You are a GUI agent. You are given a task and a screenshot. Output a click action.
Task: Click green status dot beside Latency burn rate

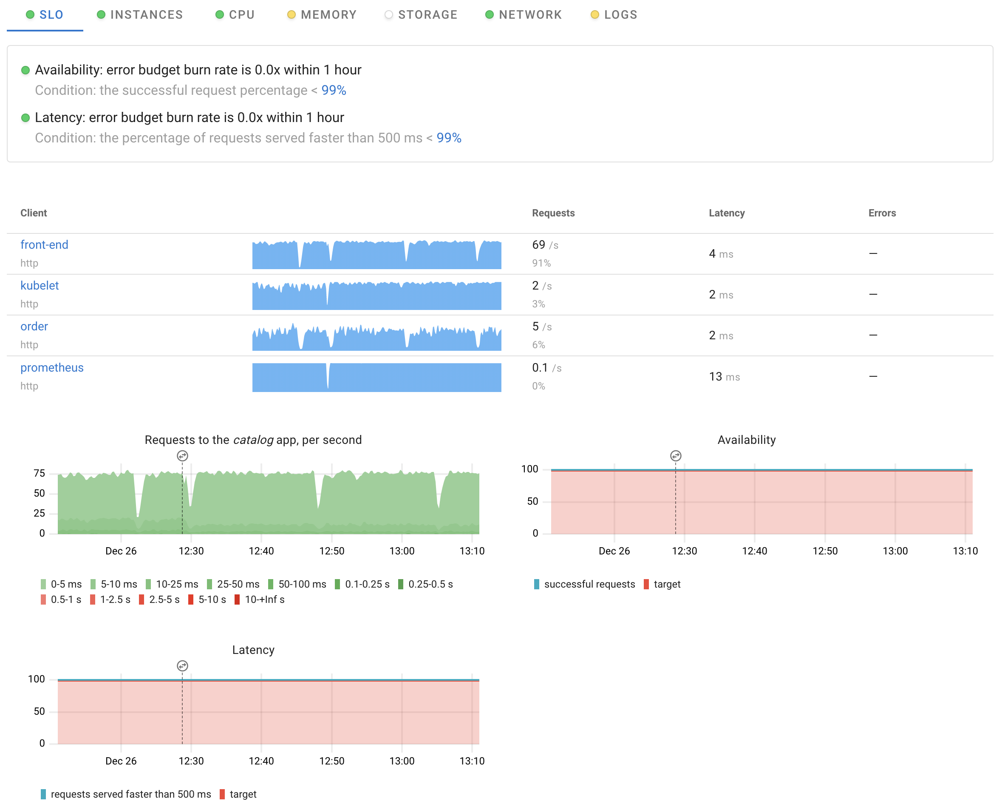pos(25,118)
